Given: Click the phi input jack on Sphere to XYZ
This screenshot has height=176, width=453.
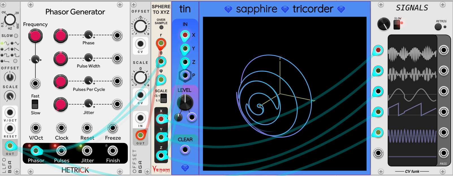Looking at the screenshot, I should point(161,80).
